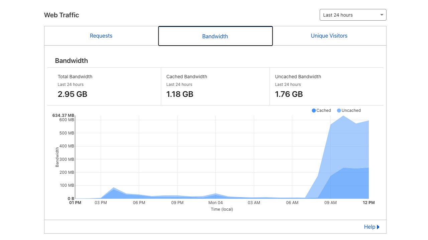This screenshot has width=428, height=240.
Task: Click the Mon 04 x-axis label
Action: tap(215, 203)
